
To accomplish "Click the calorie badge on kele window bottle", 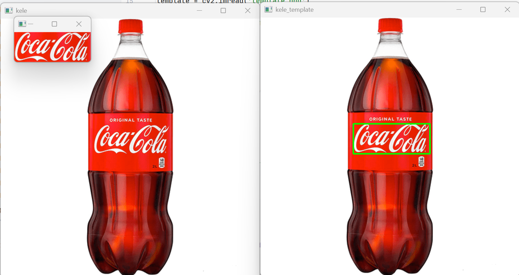I will [x=162, y=162].
